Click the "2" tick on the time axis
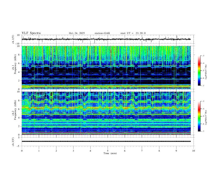Image resolution: width=218 pixels, height=169 pixels. (x=56, y=151)
